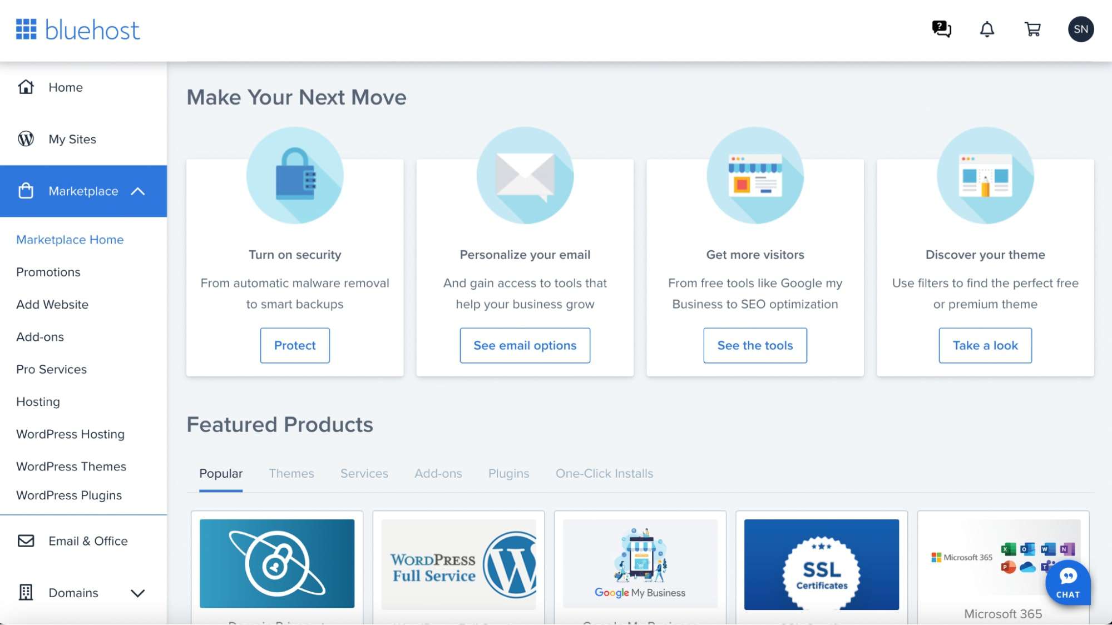Screen dimensions: 1112x625
Task: Open WordPress Themes link
Action: (x=71, y=466)
